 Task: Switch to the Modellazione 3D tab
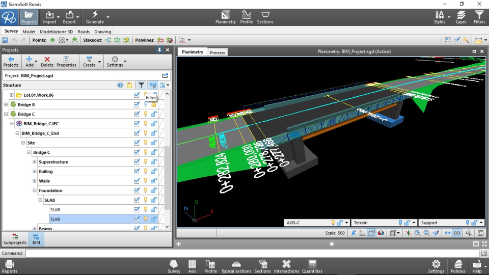[x=56, y=32]
